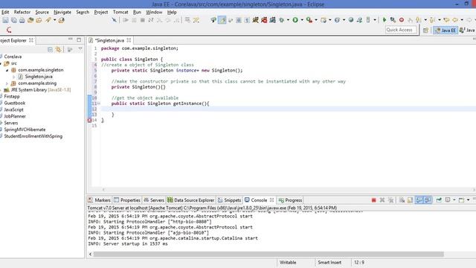476x268 pixels.
Task: Switch to the Servers tab
Action: [x=154, y=200]
